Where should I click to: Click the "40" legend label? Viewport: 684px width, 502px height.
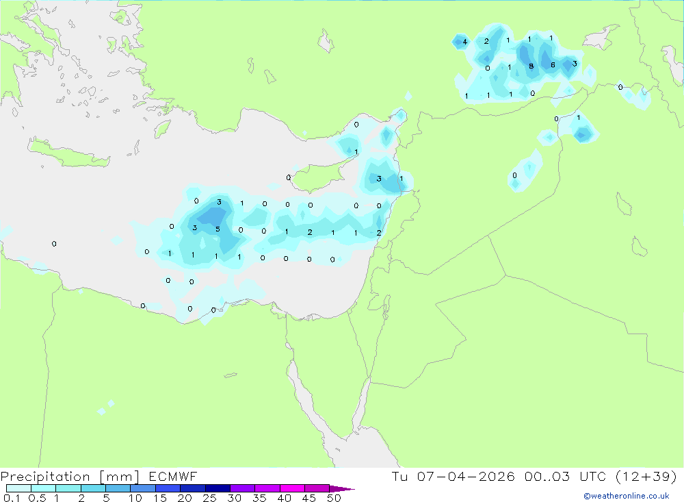(x=285, y=498)
